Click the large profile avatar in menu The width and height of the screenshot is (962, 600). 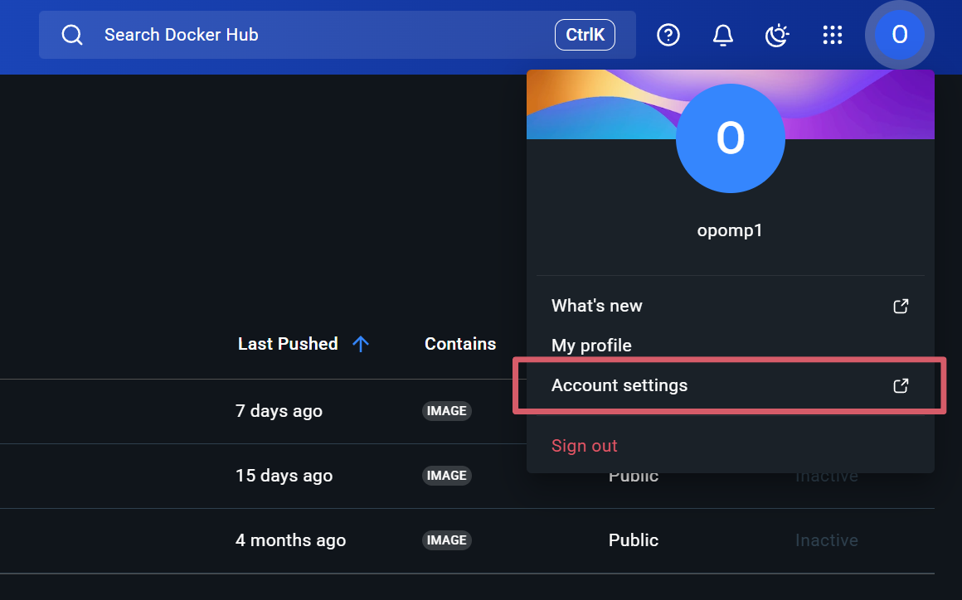pyautogui.click(x=730, y=138)
